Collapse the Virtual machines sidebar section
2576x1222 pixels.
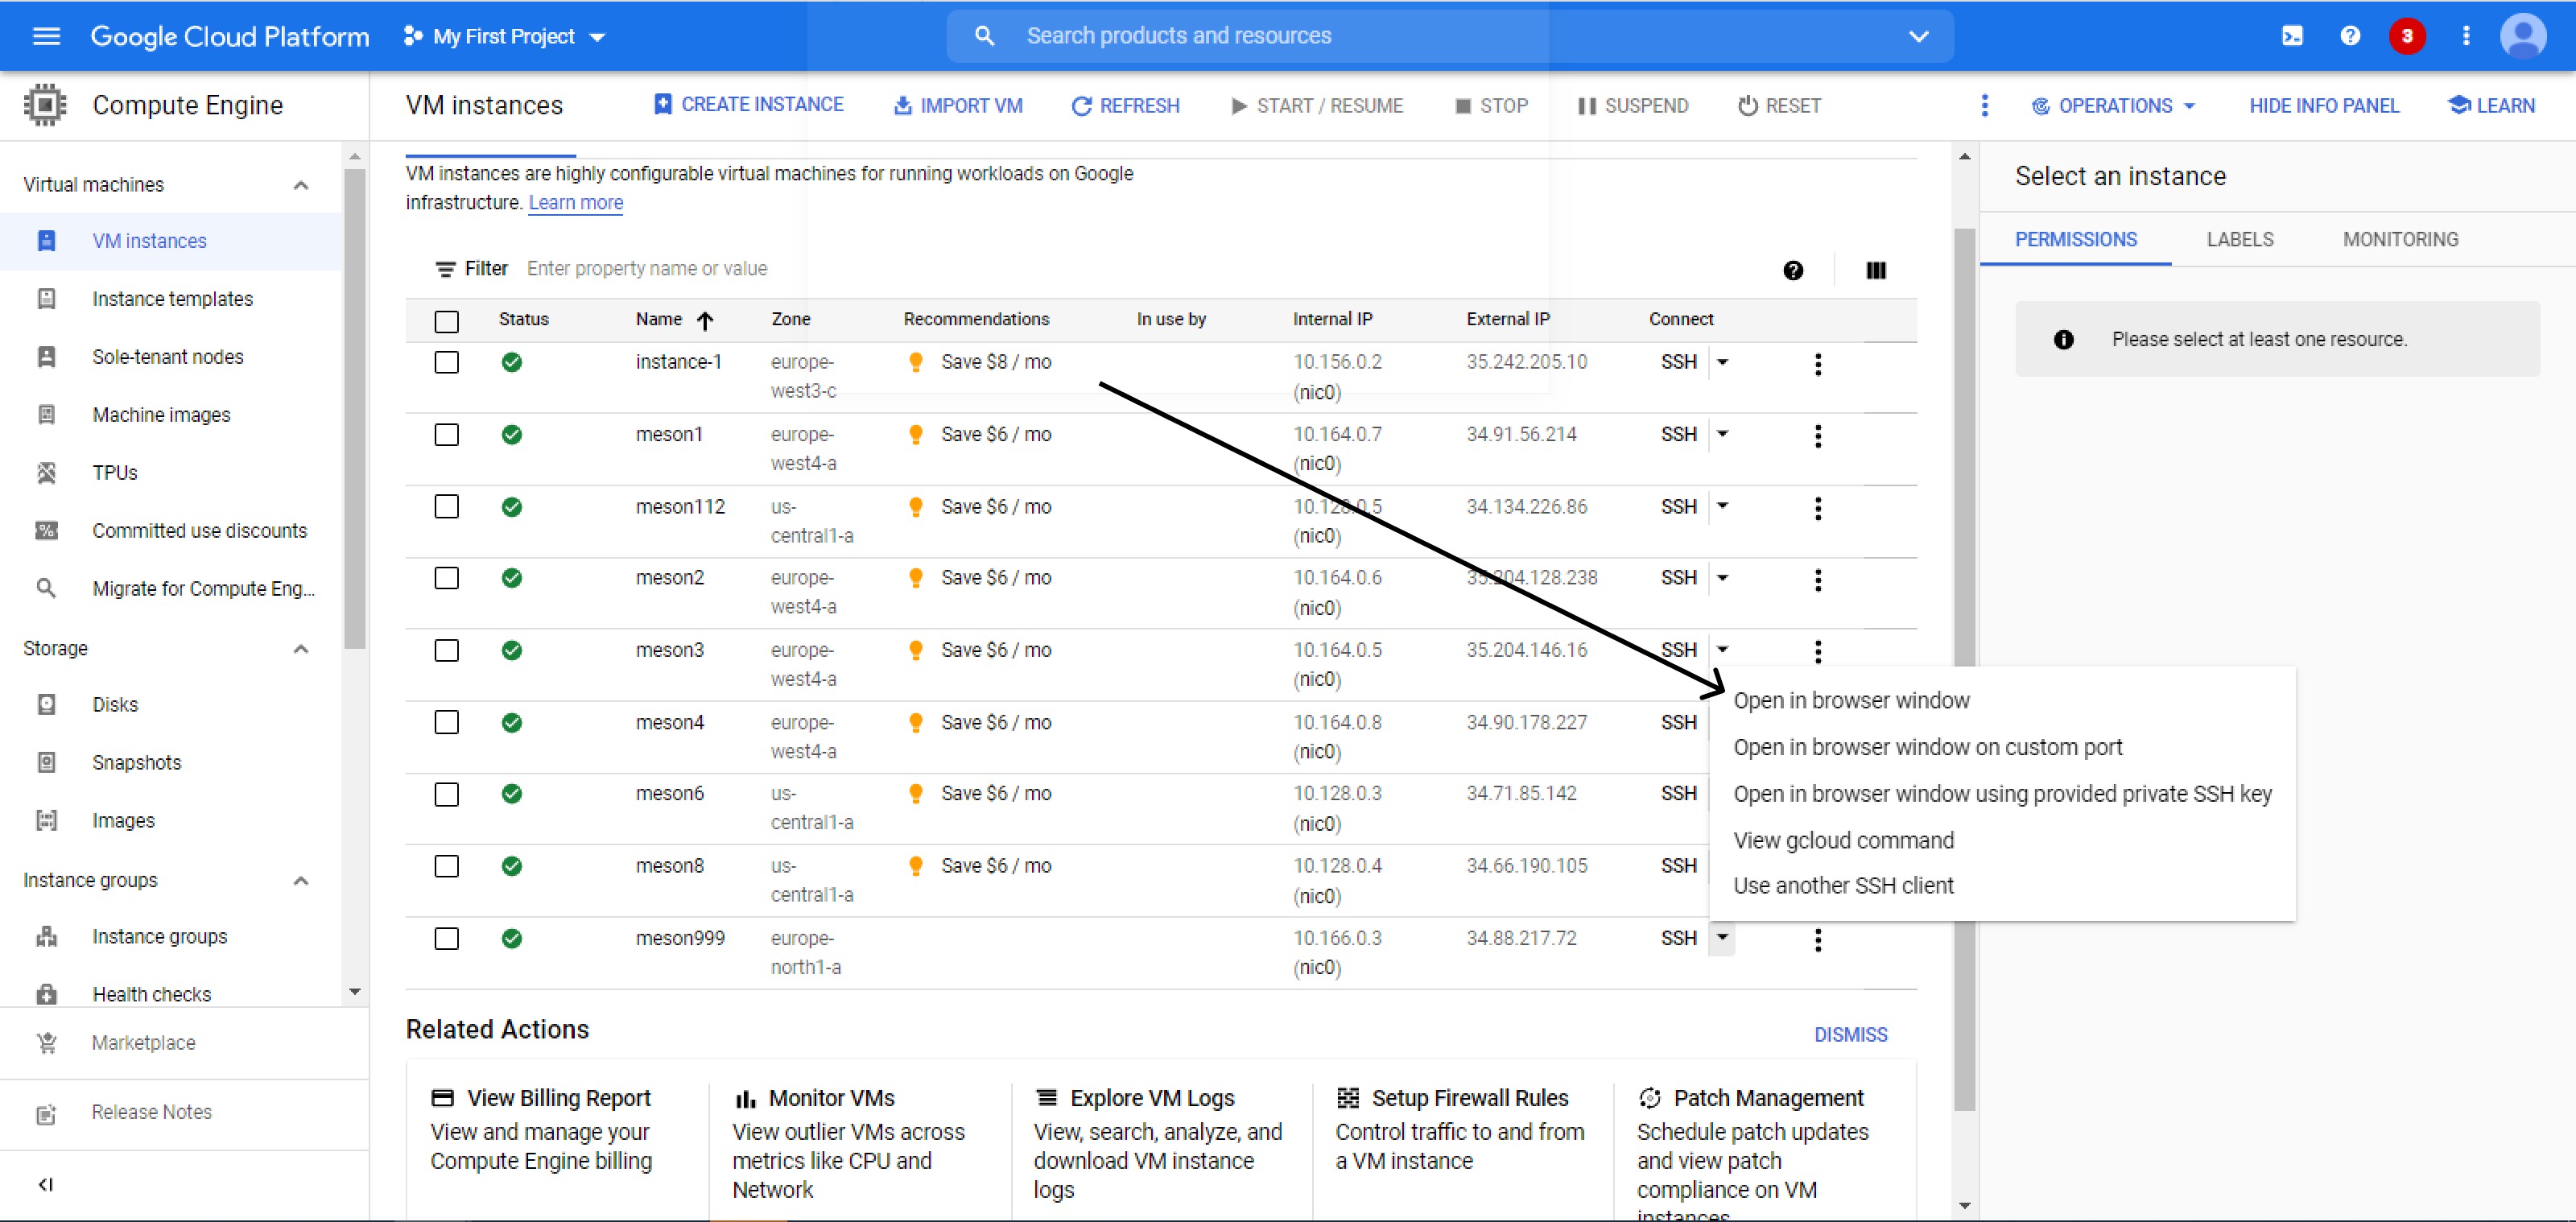[x=300, y=185]
